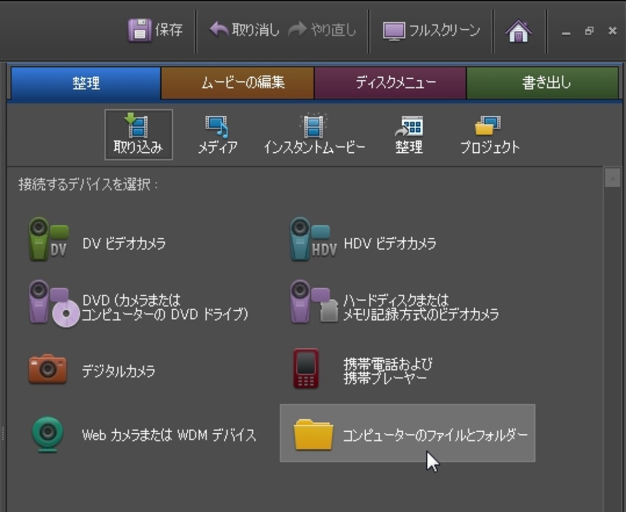This screenshot has width=626, height=512.
Task: Select コンピューターのファイルとフォルダー text
Action: (x=435, y=435)
